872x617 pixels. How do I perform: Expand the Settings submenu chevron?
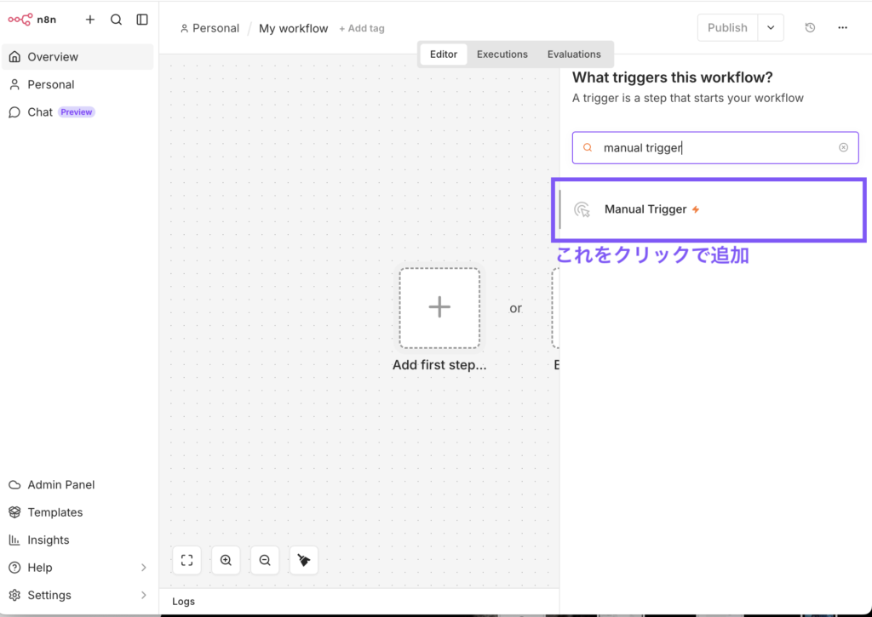(x=143, y=595)
